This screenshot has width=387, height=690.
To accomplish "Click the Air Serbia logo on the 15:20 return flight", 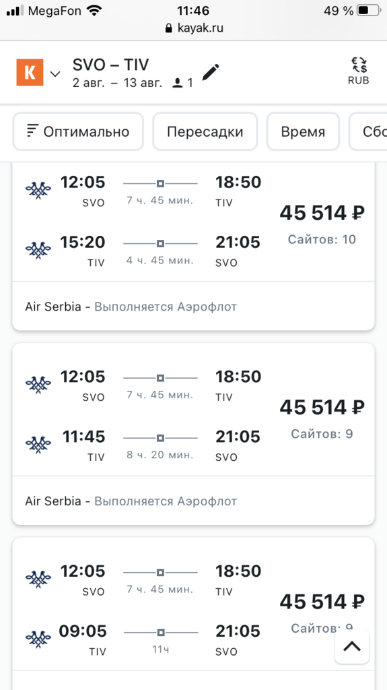I will click(38, 250).
